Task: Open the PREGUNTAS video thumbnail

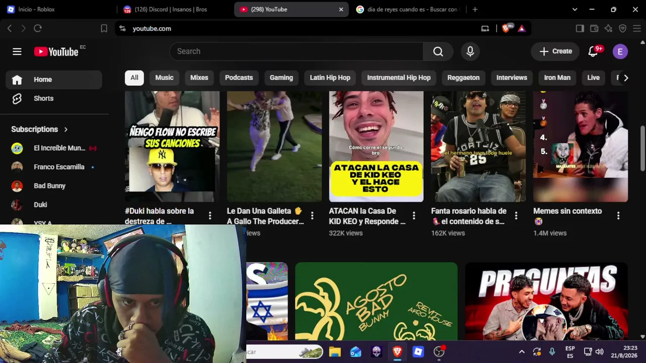Action: click(x=547, y=301)
